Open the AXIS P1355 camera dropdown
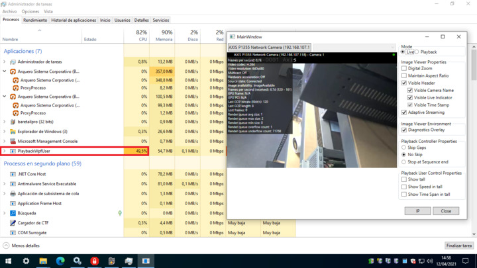 [x=269, y=47]
